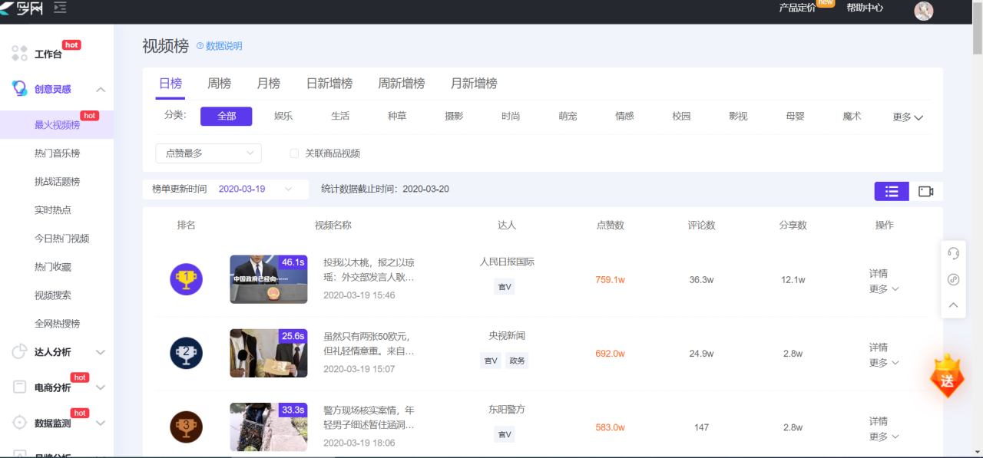The height and width of the screenshot is (458, 983).
Task: Expand the 更多 categories dropdown
Action: (907, 117)
